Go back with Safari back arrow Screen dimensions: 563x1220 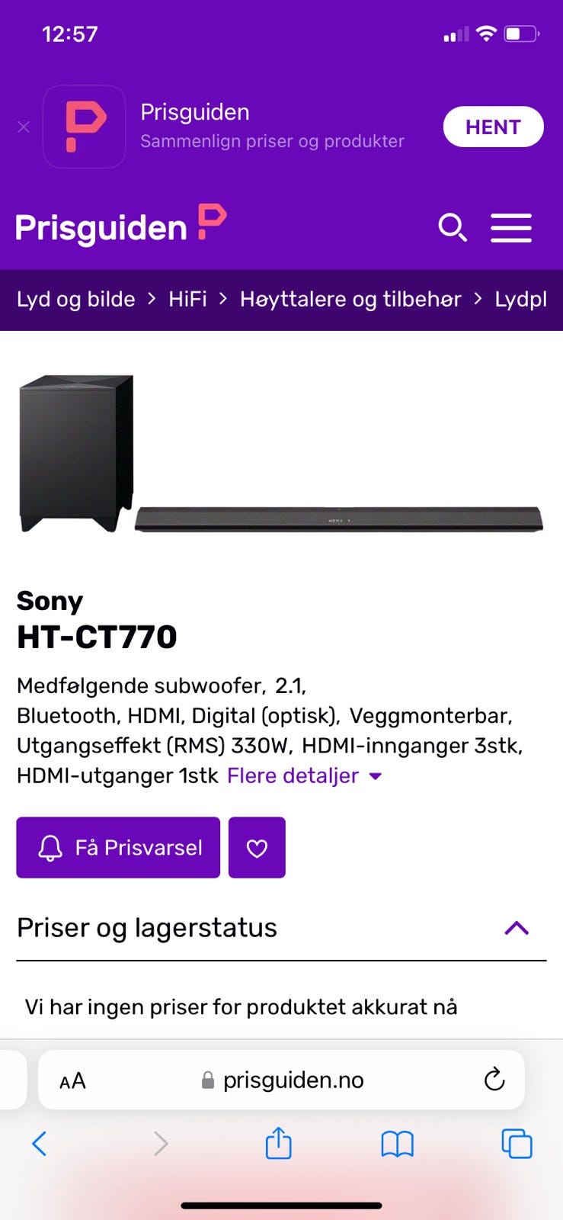point(40,1144)
